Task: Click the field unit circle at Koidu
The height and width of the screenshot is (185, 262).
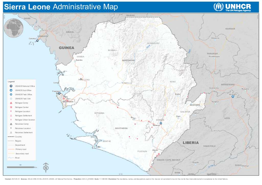Action: click(x=178, y=96)
